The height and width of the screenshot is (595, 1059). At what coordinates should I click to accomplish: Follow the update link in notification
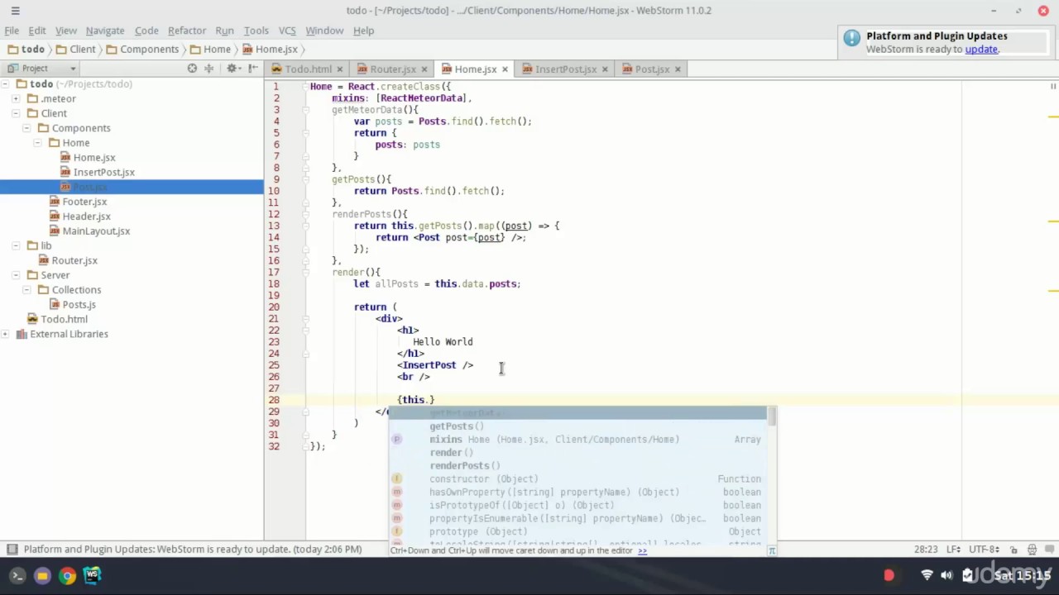tap(981, 50)
